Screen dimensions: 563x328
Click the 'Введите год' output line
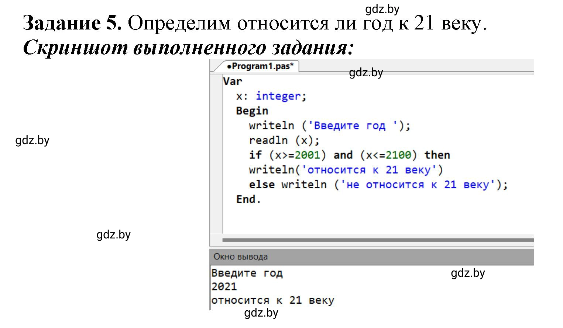pyautogui.click(x=247, y=273)
